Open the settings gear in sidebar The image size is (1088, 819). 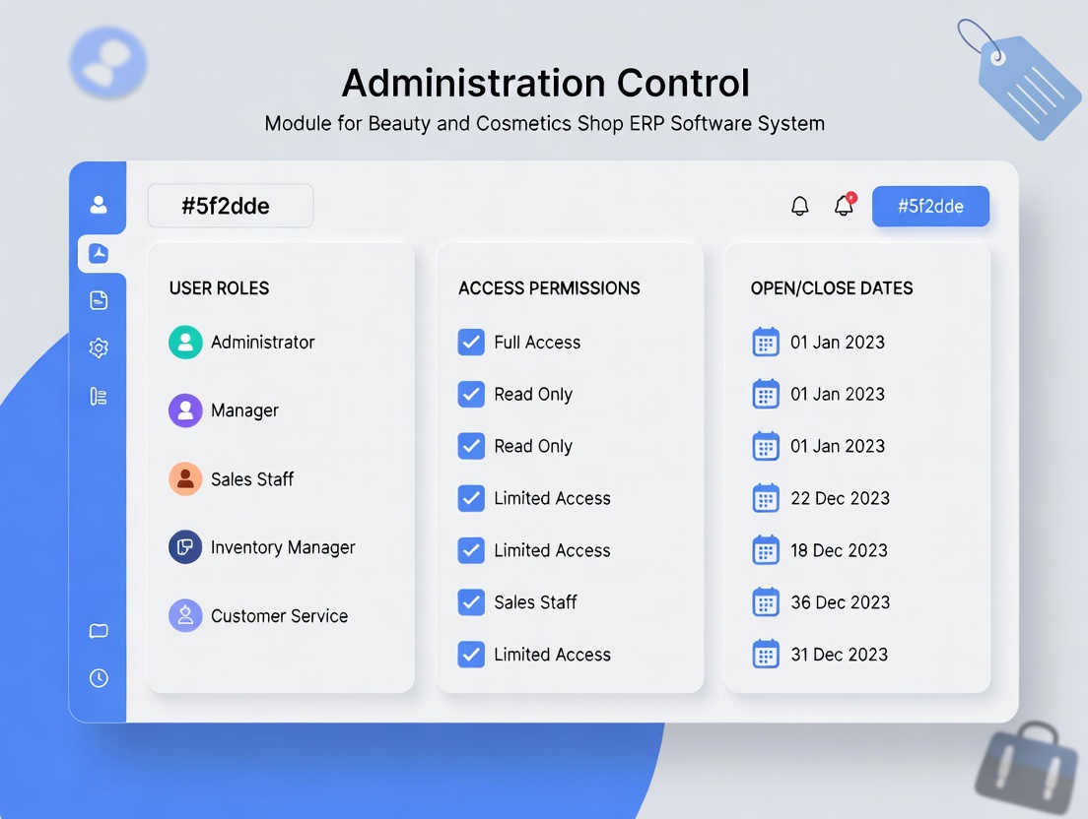[x=99, y=347]
